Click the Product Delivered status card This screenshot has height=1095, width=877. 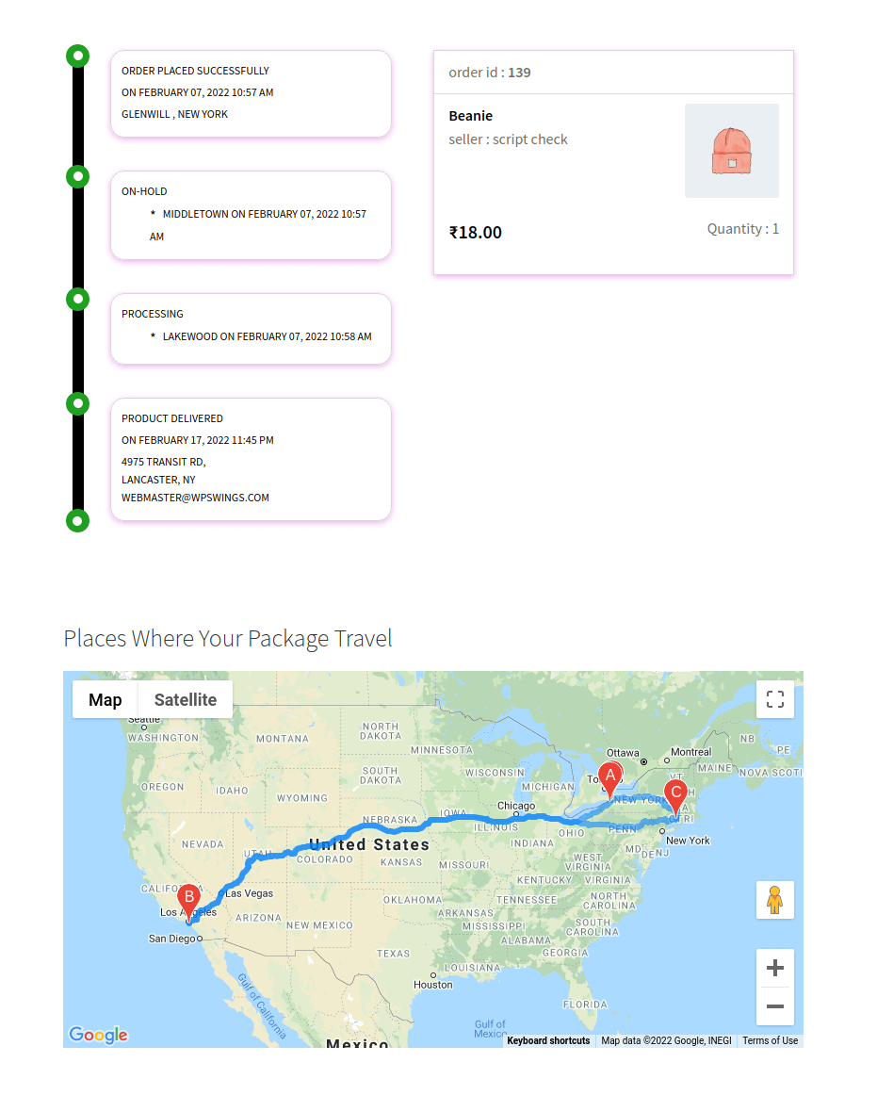pos(251,460)
